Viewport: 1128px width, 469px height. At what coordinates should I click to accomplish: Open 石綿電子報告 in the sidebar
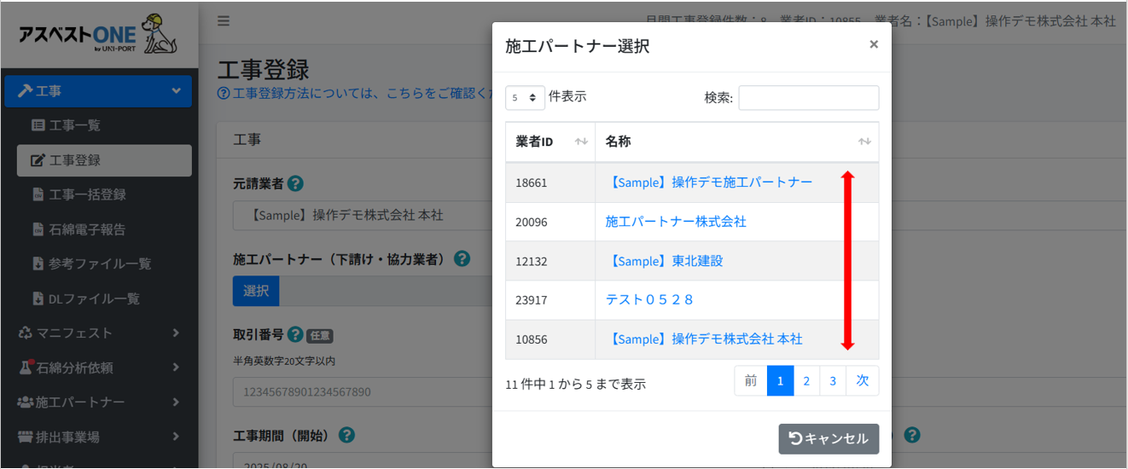[x=87, y=229]
